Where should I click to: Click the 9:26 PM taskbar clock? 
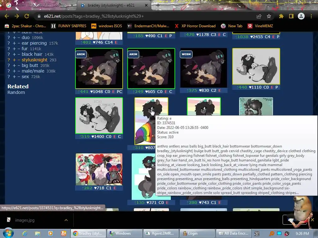(302, 234)
